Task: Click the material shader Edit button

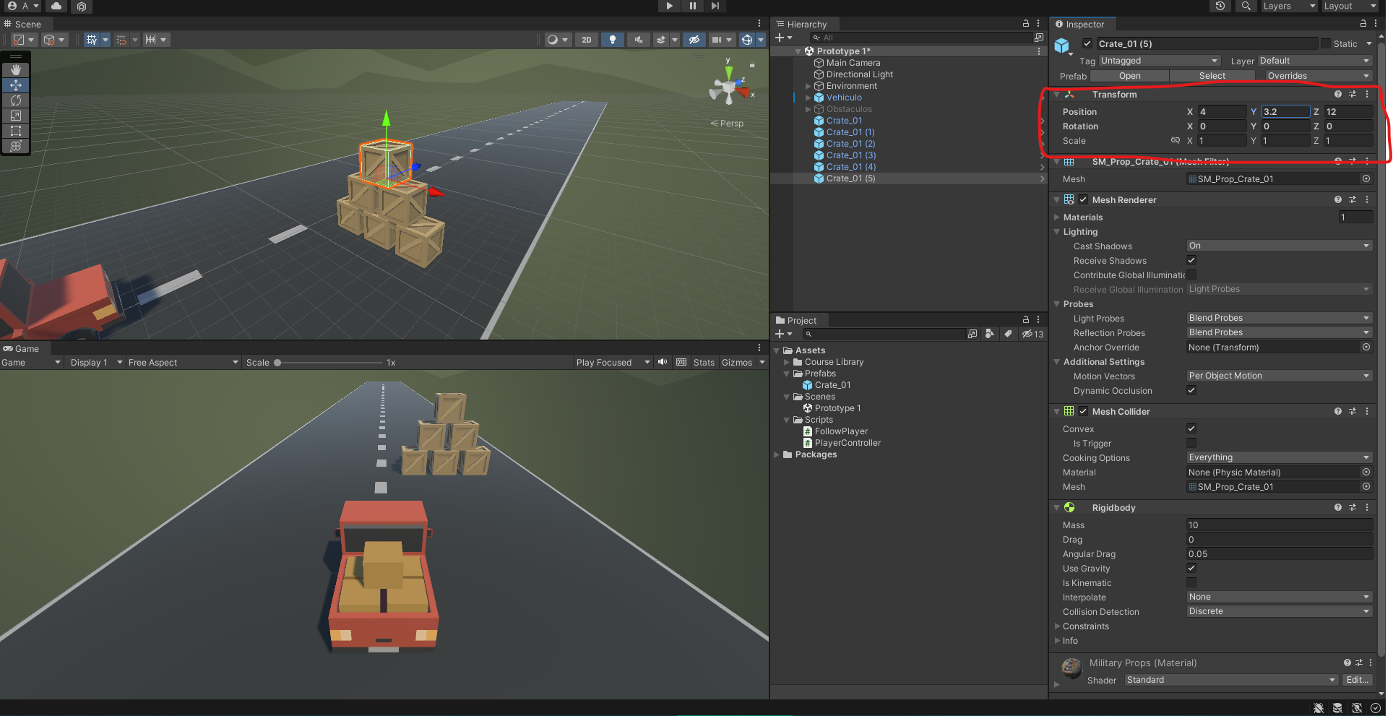Action: pos(1357,680)
